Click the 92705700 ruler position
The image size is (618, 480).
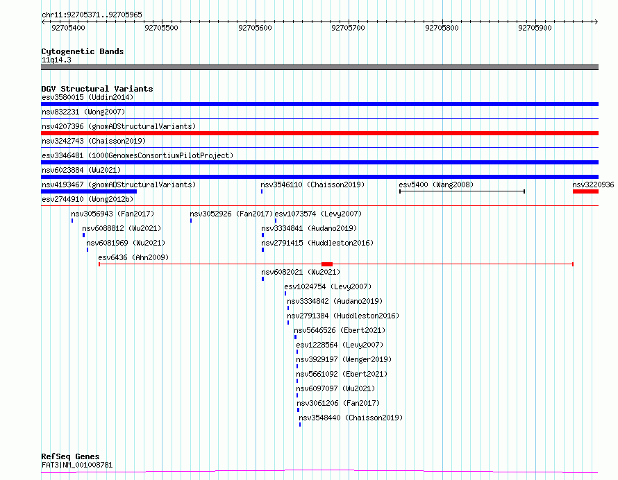tap(349, 28)
